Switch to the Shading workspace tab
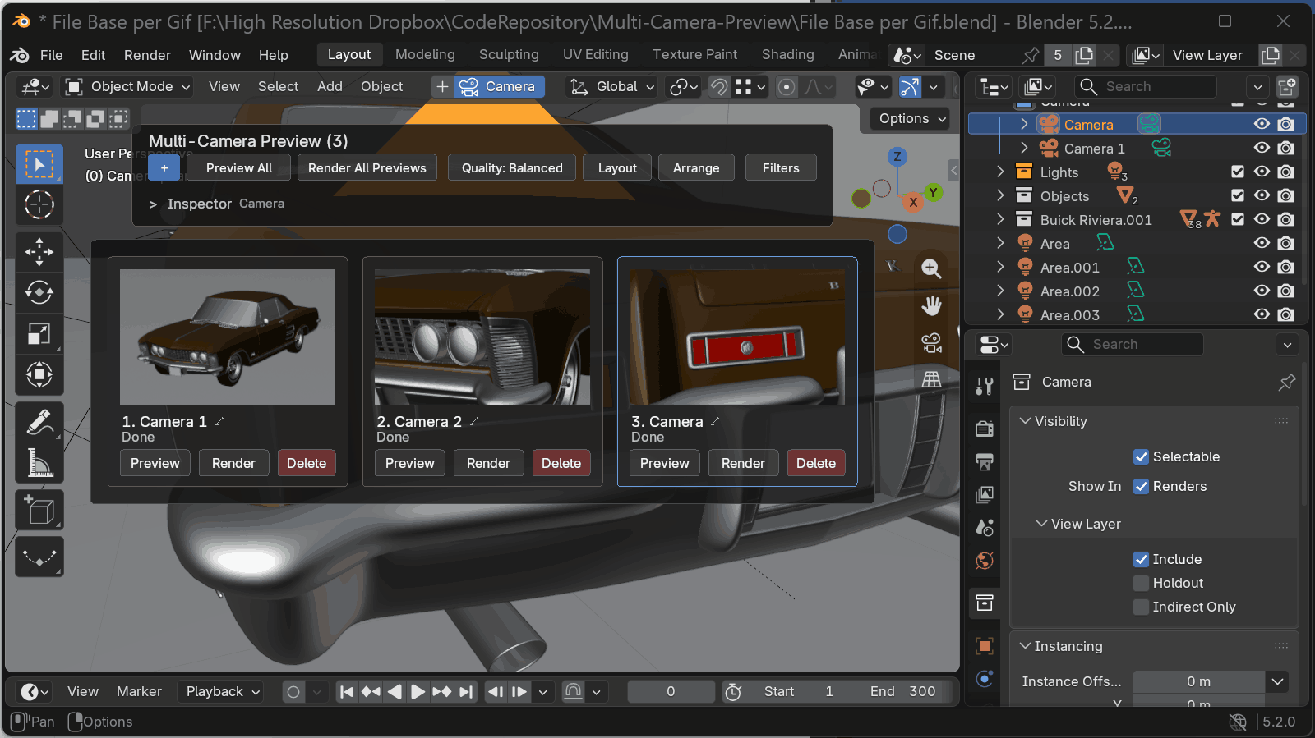This screenshot has width=1315, height=738. tap(787, 54)
